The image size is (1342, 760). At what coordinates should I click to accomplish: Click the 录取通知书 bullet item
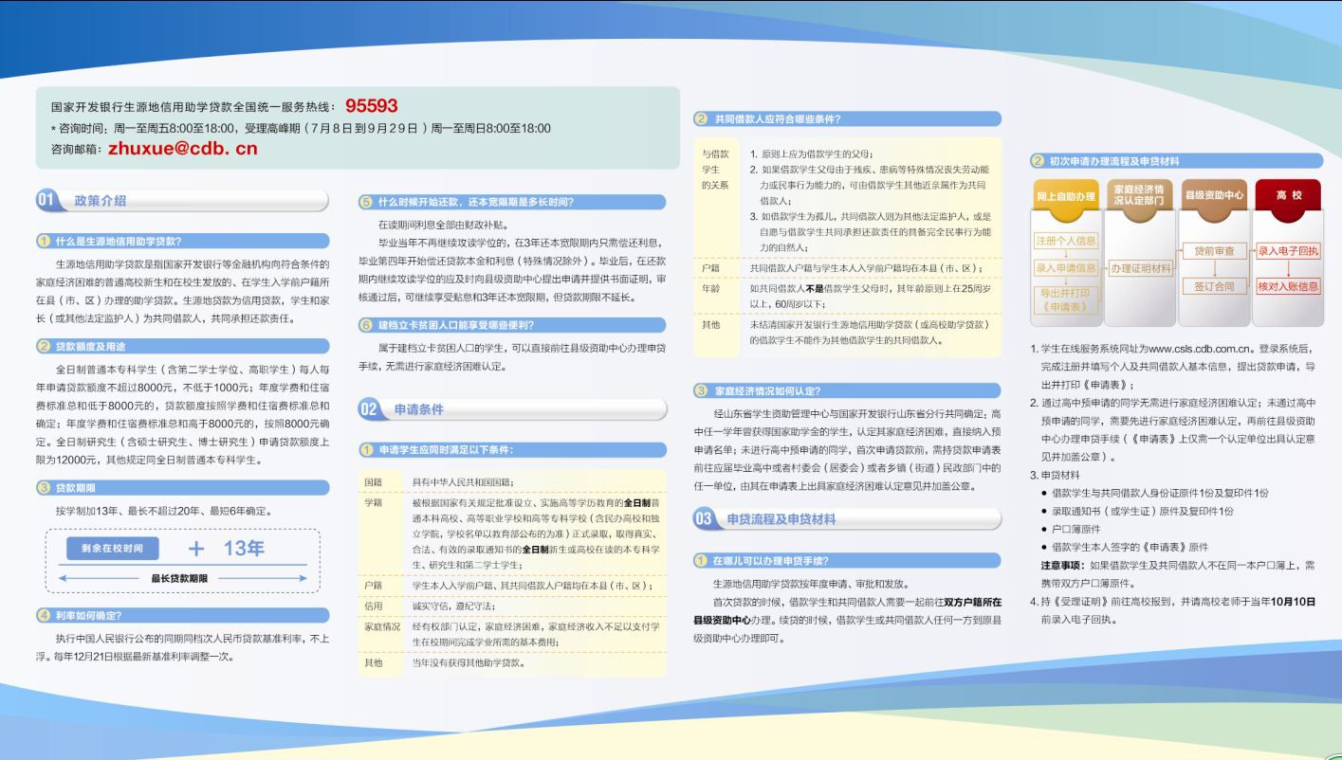1143,511
